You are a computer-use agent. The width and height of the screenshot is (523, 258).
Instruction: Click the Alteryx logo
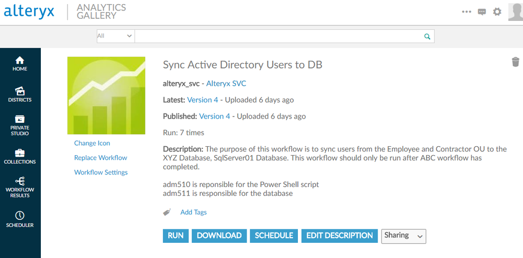(29, 11)
